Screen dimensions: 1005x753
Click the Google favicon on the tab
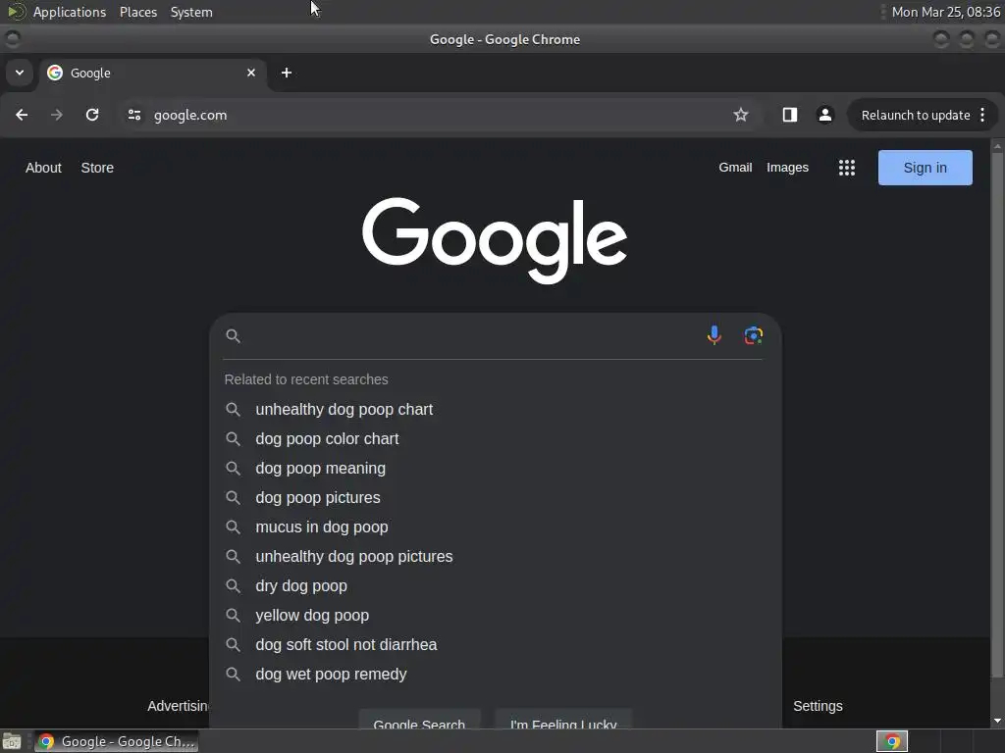click(x=55, y=73)
